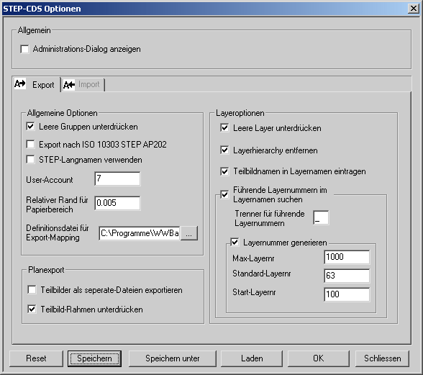Click the Relativer Rand für Papierbereich field
This screenshot has height=375, width=423.
coord(117,203)
